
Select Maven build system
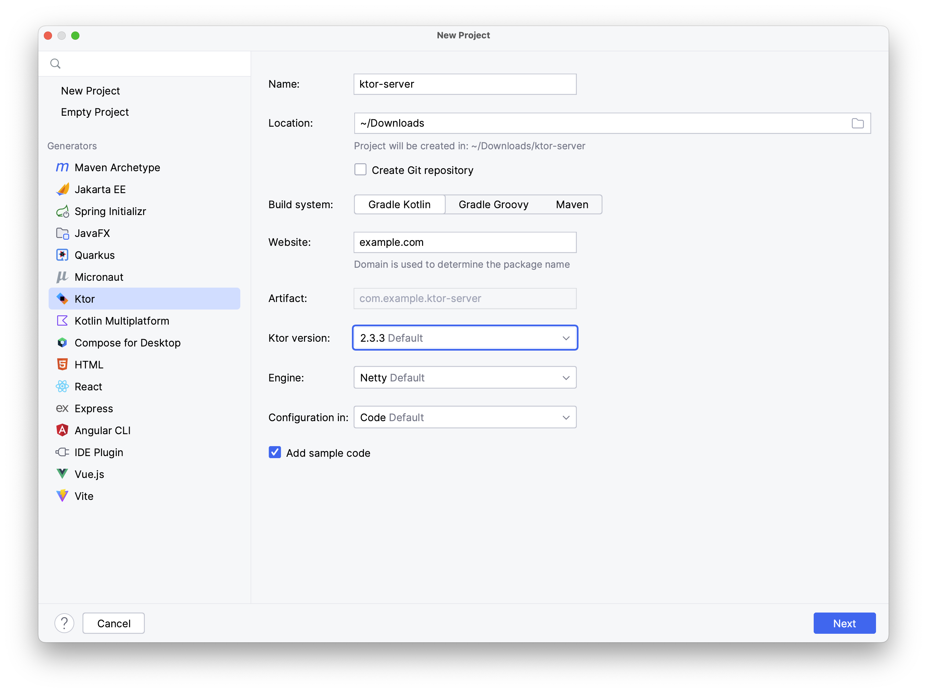click(572, 205)
